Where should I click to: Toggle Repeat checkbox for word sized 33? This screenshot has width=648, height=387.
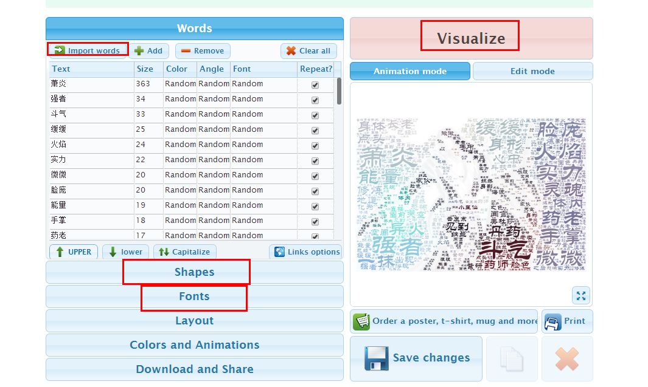click(315, 115)
